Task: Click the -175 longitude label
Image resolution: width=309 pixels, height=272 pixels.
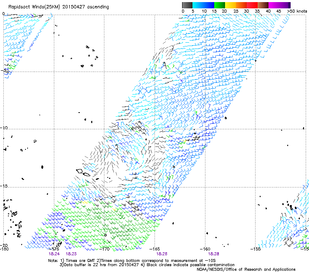Action: click(x=54, y=249)
